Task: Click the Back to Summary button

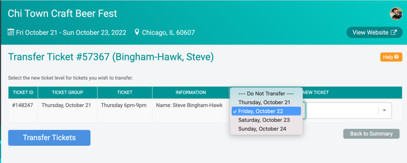Action: point(371,134)
